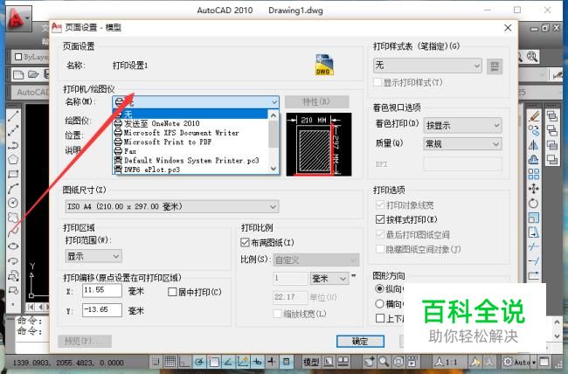
Task: Choose DWF6 ePlot.pc3 in printer list
Action: click(x=190, y=170)
